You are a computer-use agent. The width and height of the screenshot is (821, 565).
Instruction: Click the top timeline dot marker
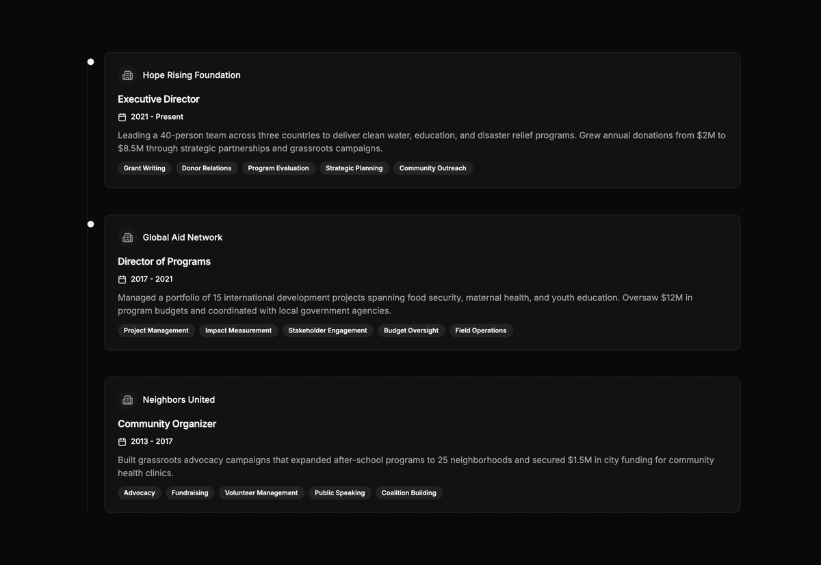(x=90, y=62)
